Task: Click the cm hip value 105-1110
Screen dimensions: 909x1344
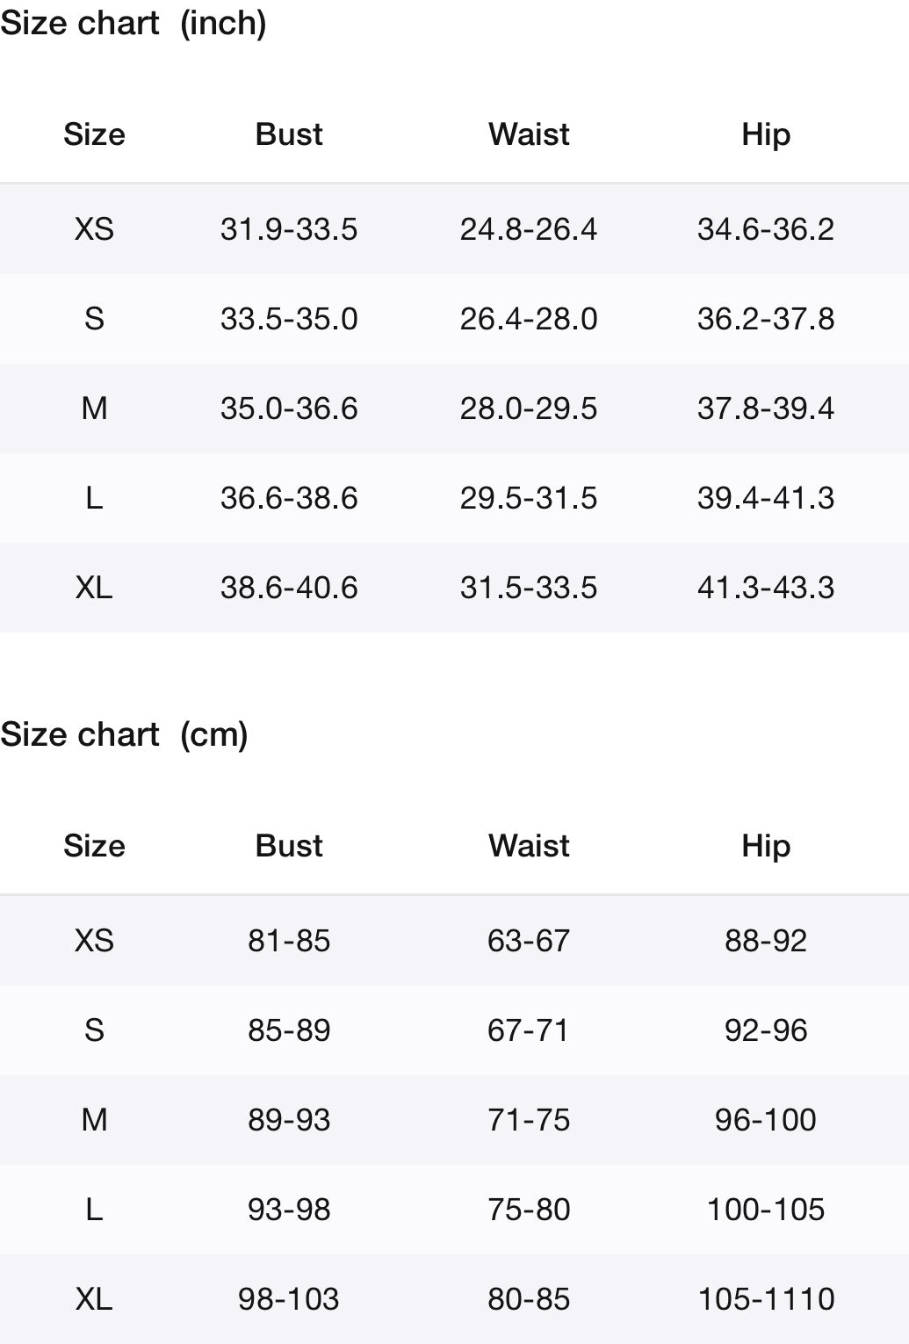Action: (x=766, y=1299)
